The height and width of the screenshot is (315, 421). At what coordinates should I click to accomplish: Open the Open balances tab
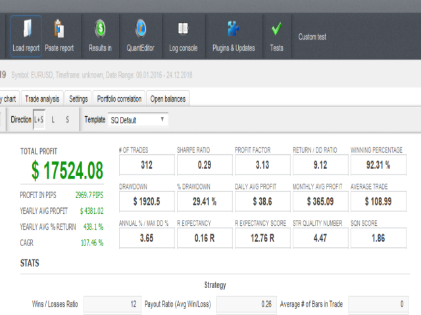168,99
